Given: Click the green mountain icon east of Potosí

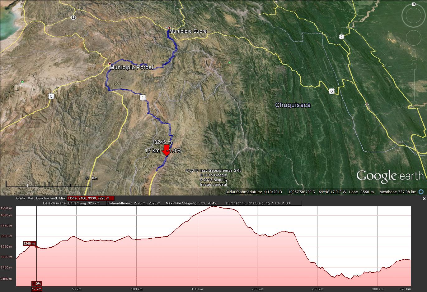Looking at the screenshot, I should [230, 62].
